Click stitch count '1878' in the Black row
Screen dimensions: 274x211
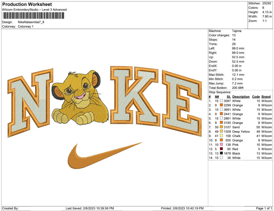click(227, 153)
